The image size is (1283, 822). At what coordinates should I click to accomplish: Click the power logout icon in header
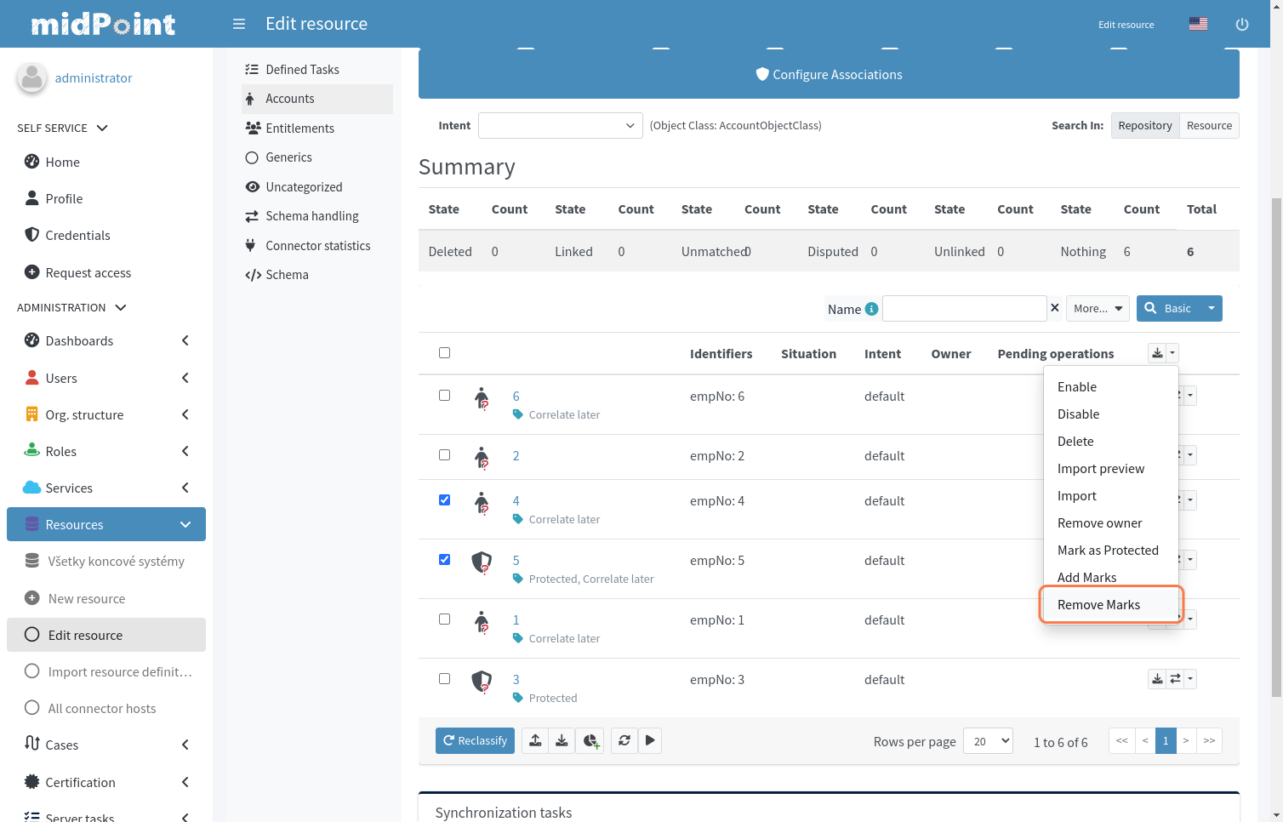[1241, 25]
